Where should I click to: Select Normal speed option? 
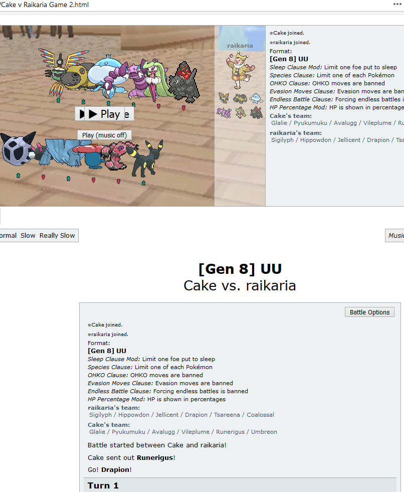pyautogui.click(x=8, y=235)
